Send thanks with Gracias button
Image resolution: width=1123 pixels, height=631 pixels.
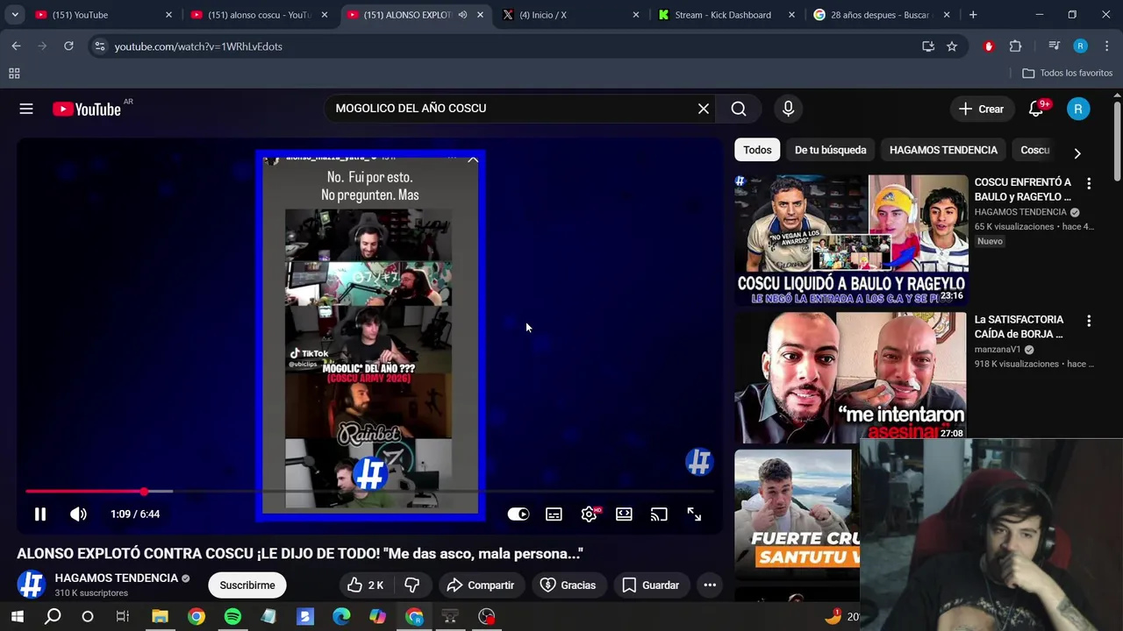(x=568, y=585)
